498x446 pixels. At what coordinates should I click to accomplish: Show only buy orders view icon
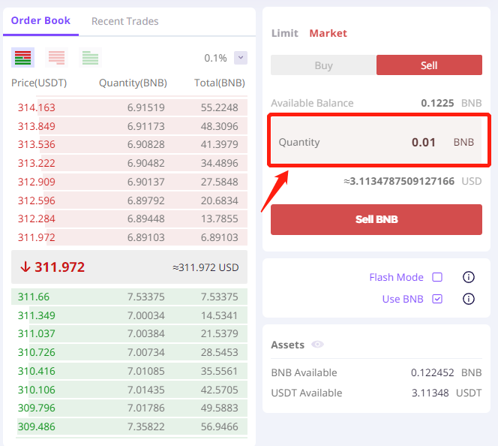point(90,58)
